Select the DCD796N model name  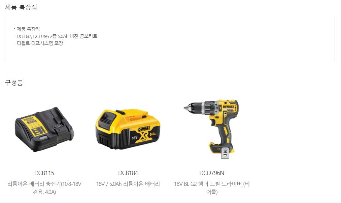[212, 173]
